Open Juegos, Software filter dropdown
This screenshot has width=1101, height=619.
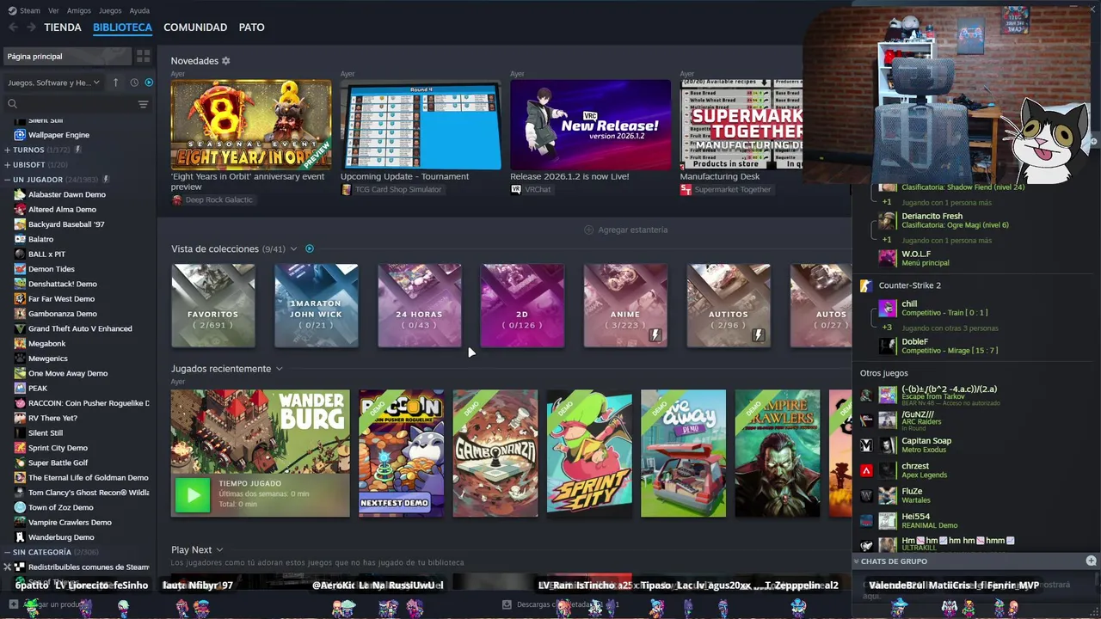53,83
